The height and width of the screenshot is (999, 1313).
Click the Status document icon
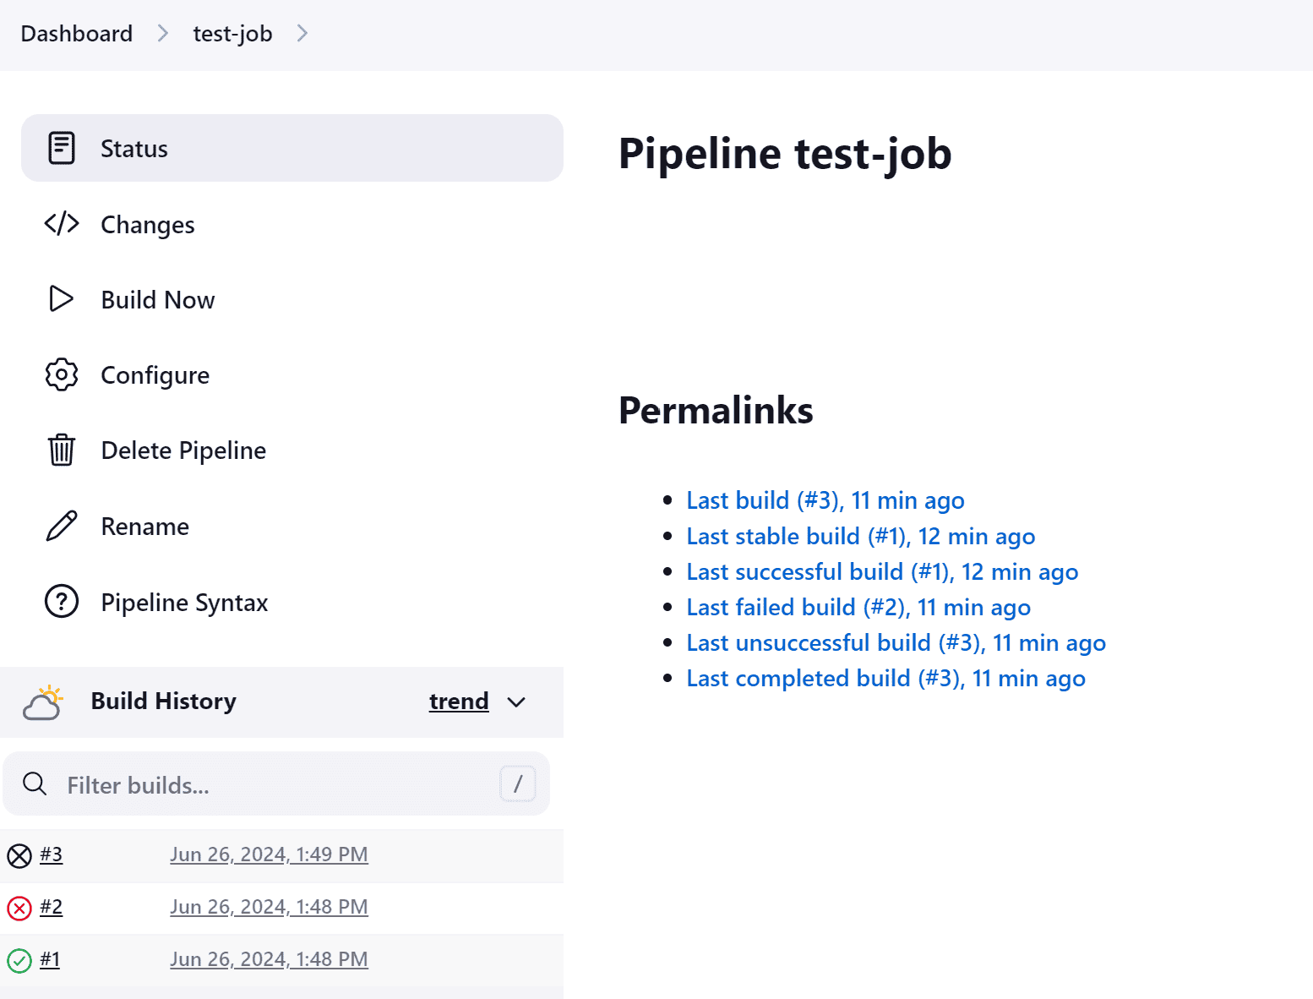(62, 148)
